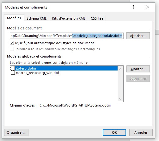The image size is (159, 141).
Task: Click in the Modèle de document path field
Action: coord(67,36)
